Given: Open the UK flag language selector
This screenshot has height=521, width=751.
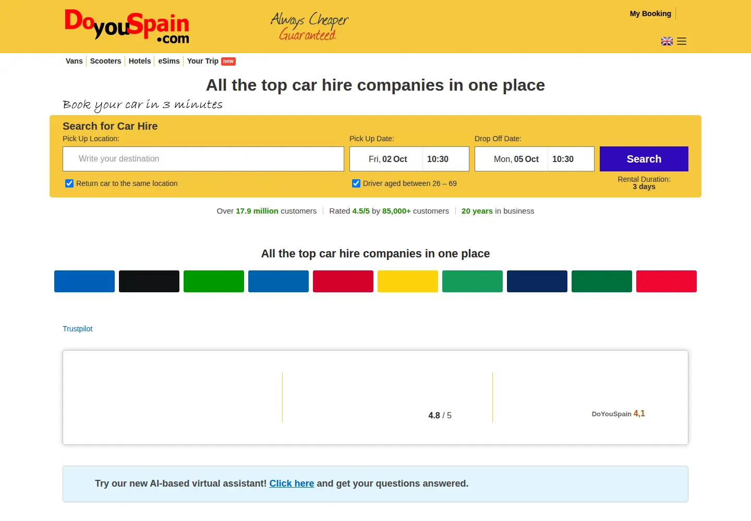Looking at the screenshot, I should [x=667, y=41].
